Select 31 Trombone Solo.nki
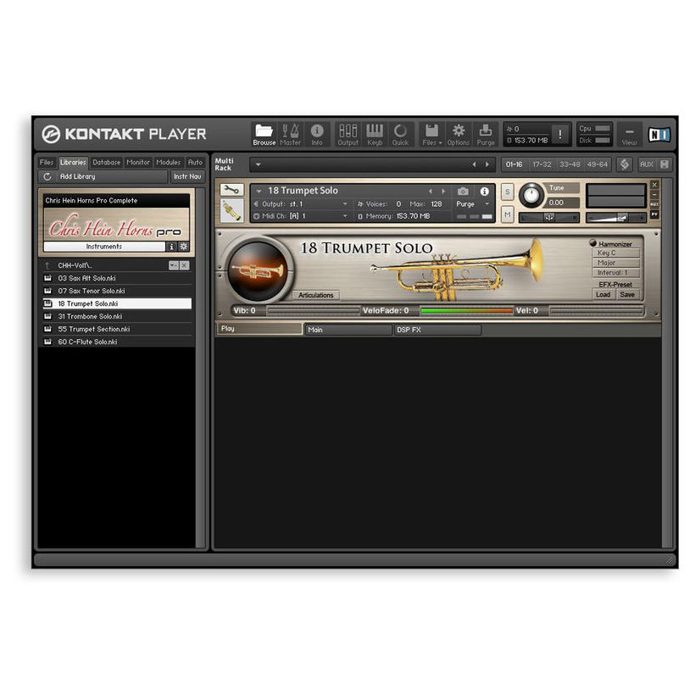The image size is (695, 695). (x=117, y=316)
